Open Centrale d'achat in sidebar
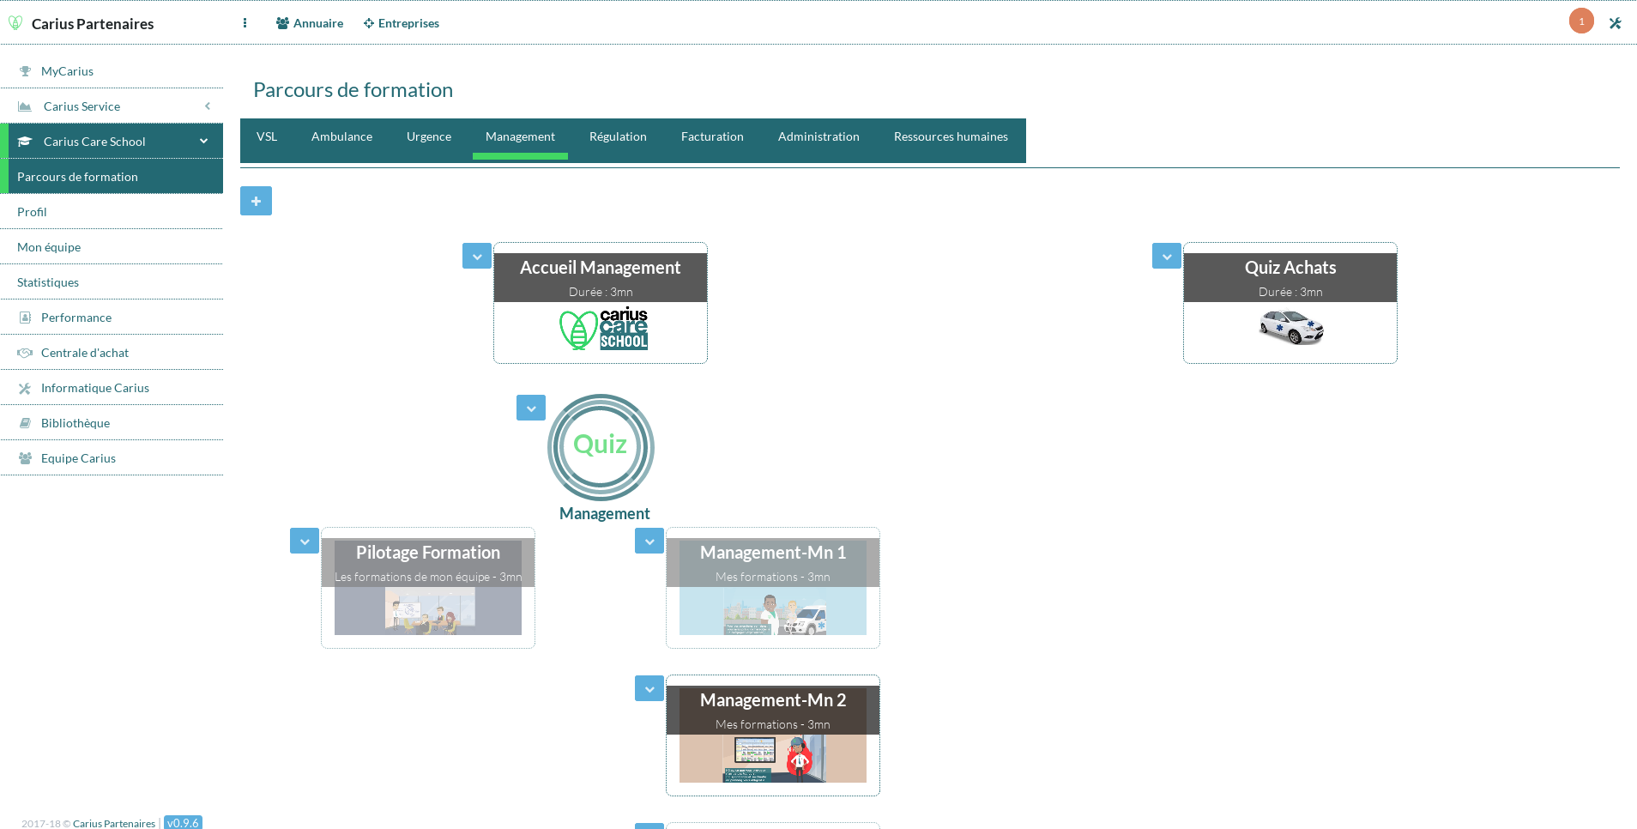 coord(84,353)
